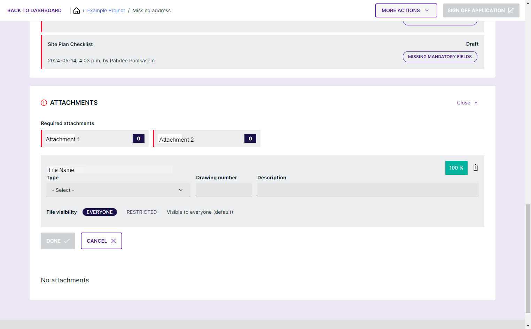The image size is (531, 329).
Task: Open the MORE ACTIONS dropdown
Action: [406, 10]
